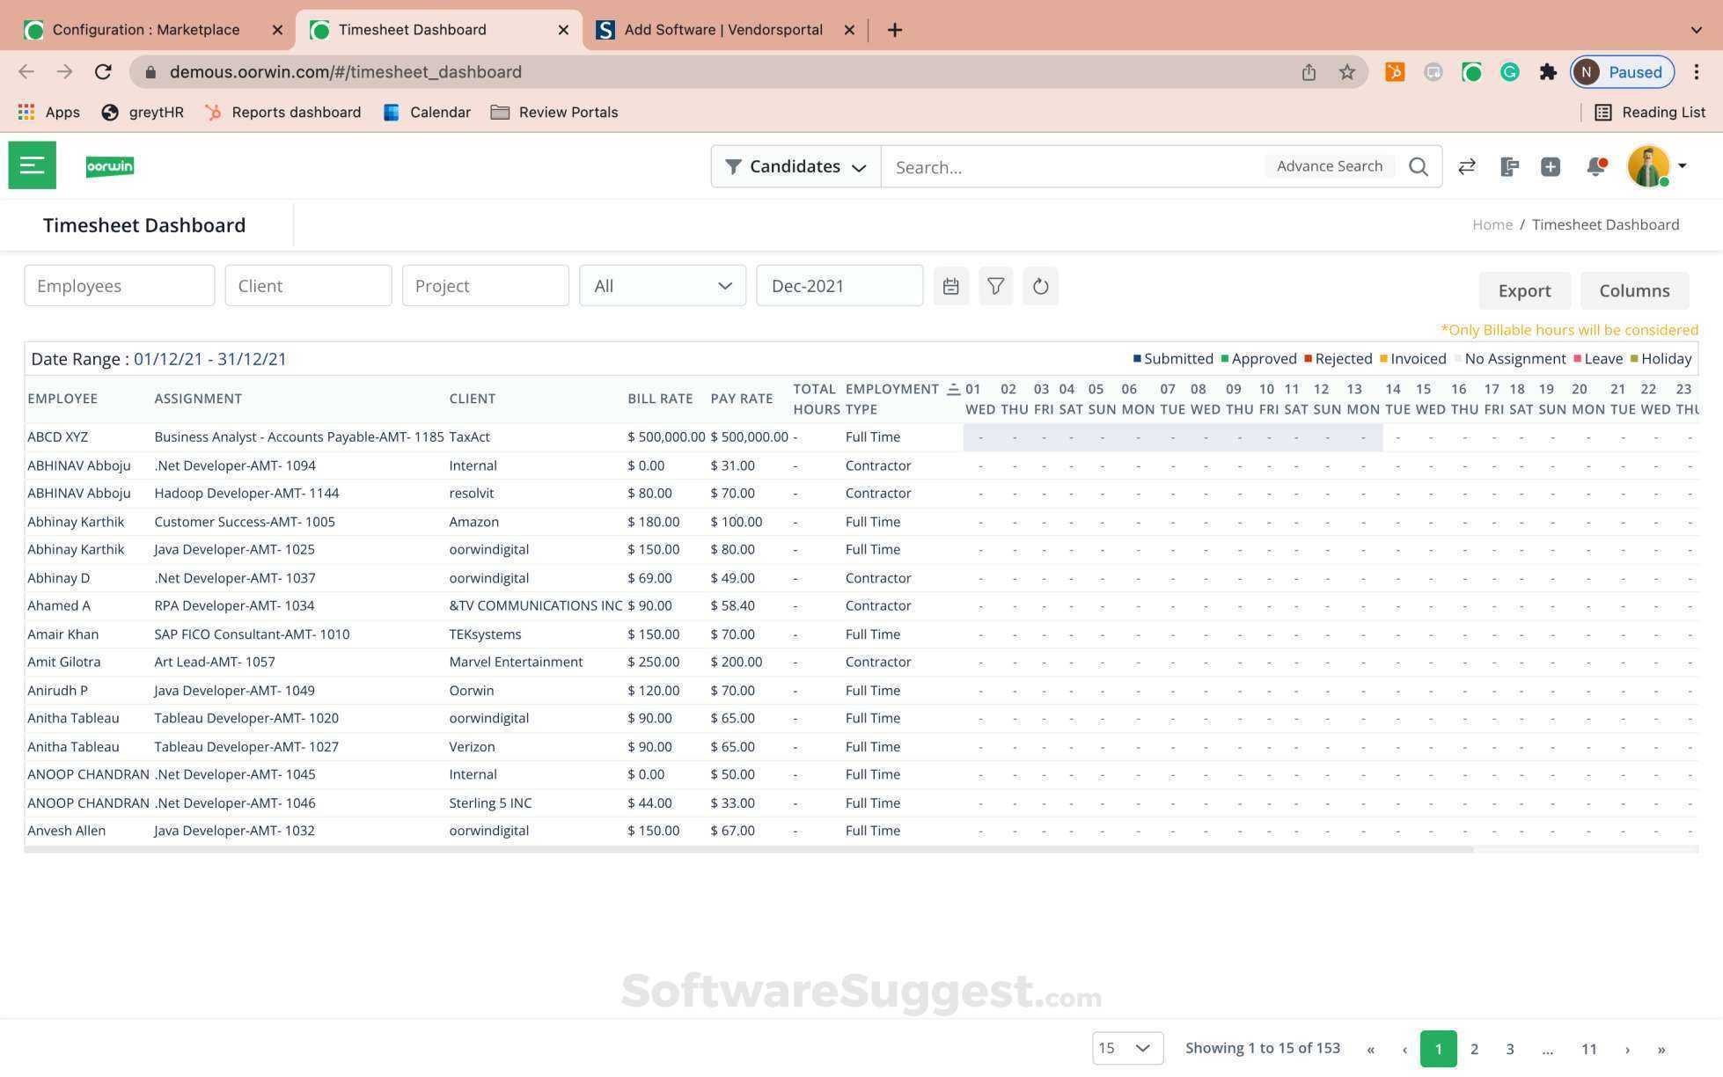Image resolution: width=1723 pixels, height=1077 pixels.
Task: Click the calendar date picker icon
Action: (x=950, y=286)
